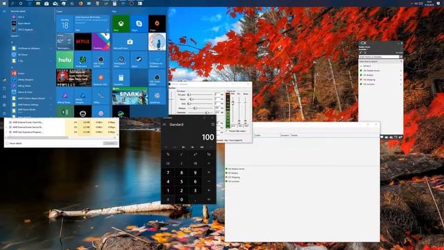Image resolution: width=444 pixels, height=250 pixels.
Task: Click the taskbar search magnifier icon
Action: tap(12, 3)
